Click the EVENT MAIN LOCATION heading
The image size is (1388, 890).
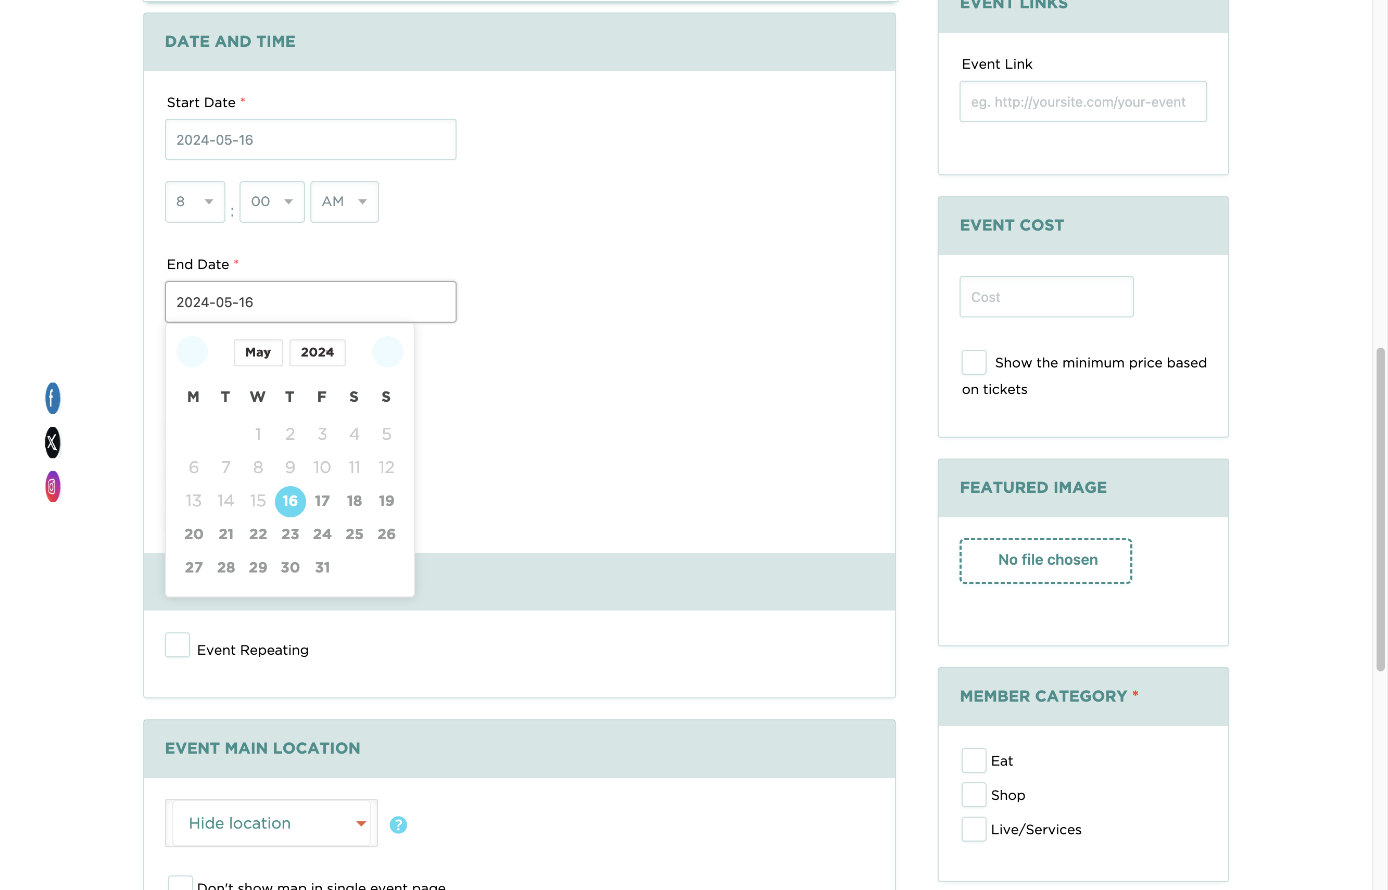point(262,748)
